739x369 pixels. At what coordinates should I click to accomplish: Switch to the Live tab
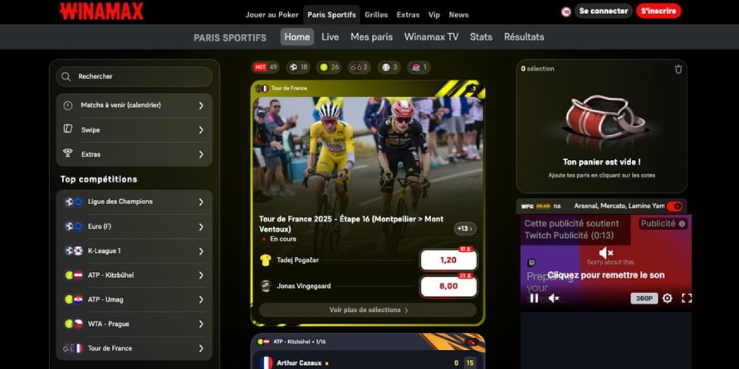[x=330, y=37]
